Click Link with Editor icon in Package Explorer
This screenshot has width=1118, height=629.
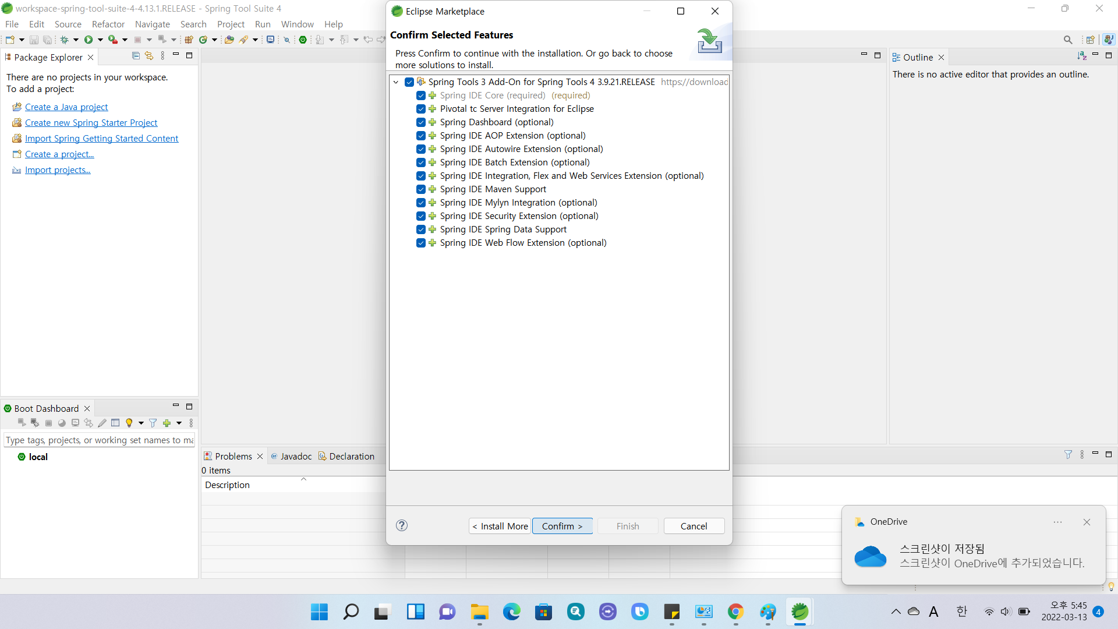coord(149,56)
